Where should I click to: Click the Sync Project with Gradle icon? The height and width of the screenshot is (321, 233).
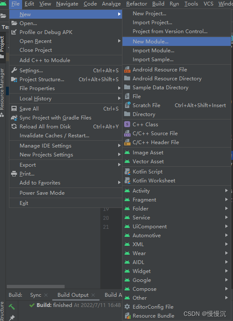point(14,118)
